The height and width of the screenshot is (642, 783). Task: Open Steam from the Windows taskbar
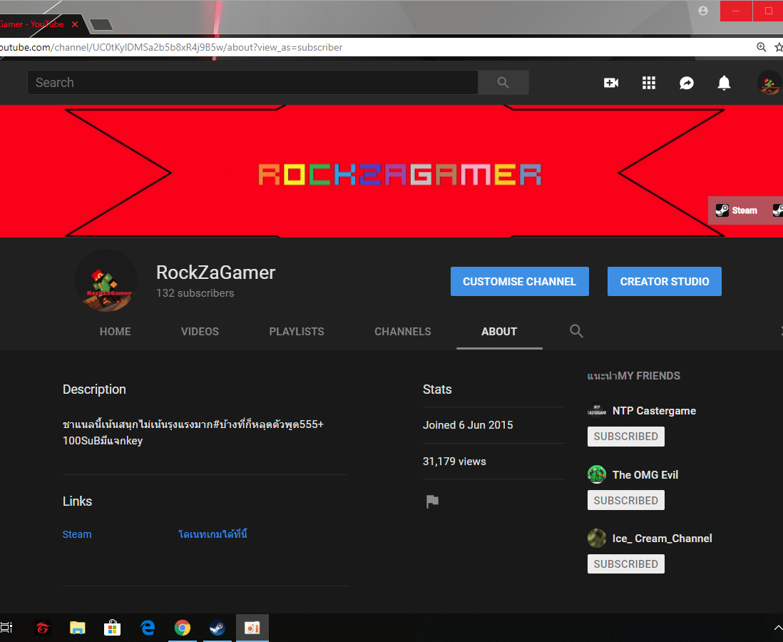pyautogui.click(x=217, y=628)
